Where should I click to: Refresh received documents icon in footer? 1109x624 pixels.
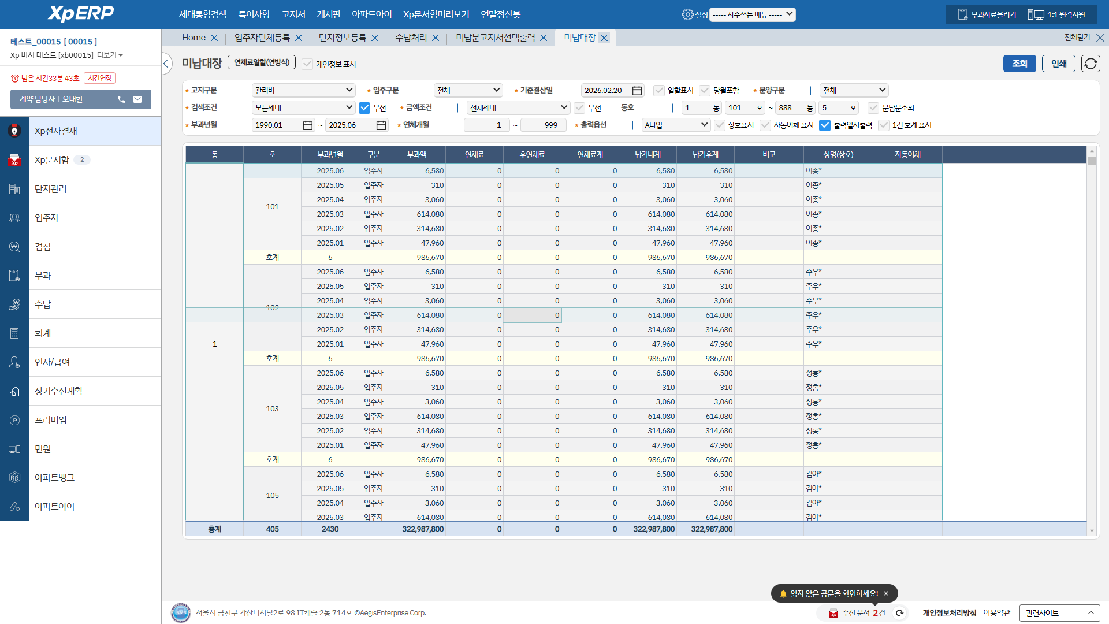(x=899, y=613)
